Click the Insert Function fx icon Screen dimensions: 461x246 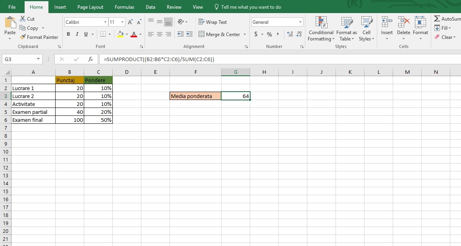click(x=90, y=59)
